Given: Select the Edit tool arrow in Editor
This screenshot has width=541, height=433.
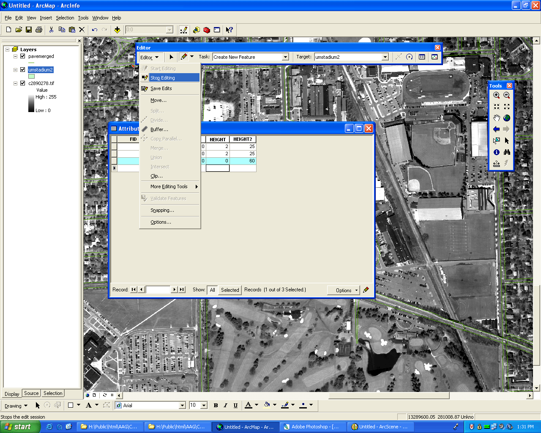Looking at the screenshot, I should point(171,57).
